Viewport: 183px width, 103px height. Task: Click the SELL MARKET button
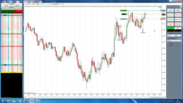click(x=178, y=10)
